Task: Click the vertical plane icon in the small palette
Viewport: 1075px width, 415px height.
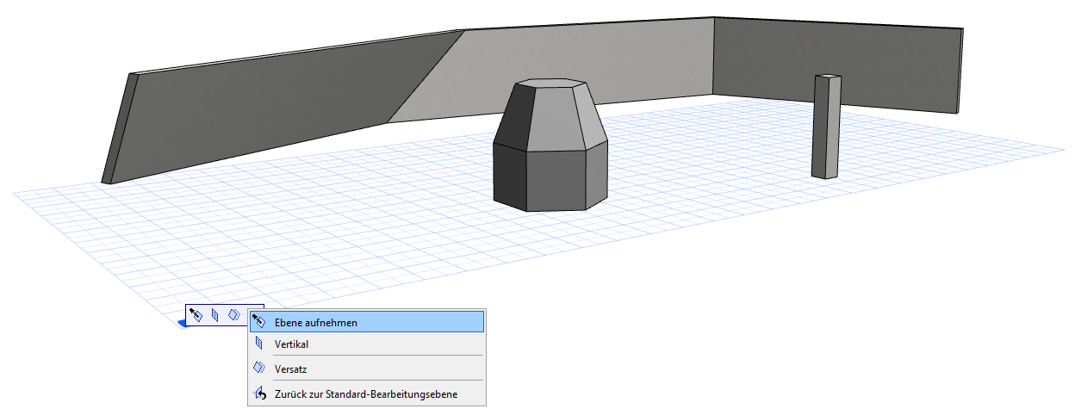Action: 215,315
